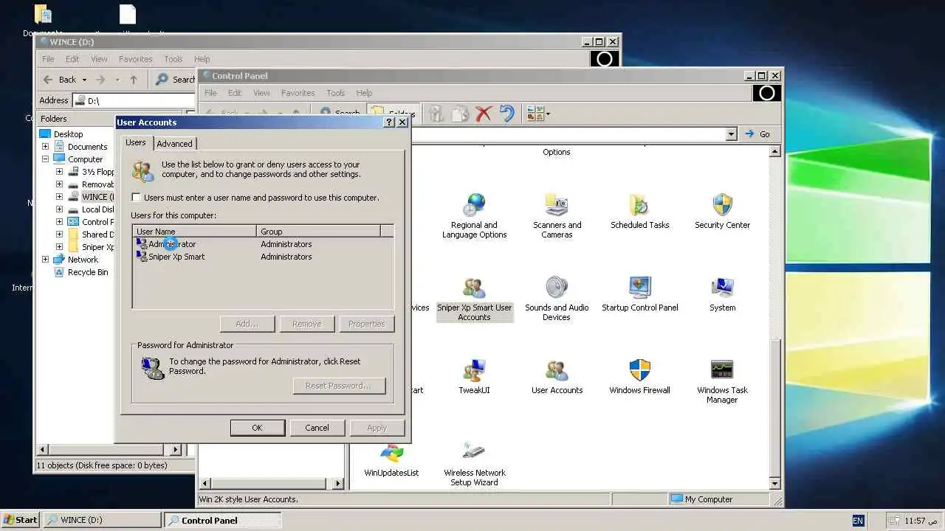Click the Copy To toolbar icon
Viewport: 945px width, 531px height.
(x=460, y=114)
